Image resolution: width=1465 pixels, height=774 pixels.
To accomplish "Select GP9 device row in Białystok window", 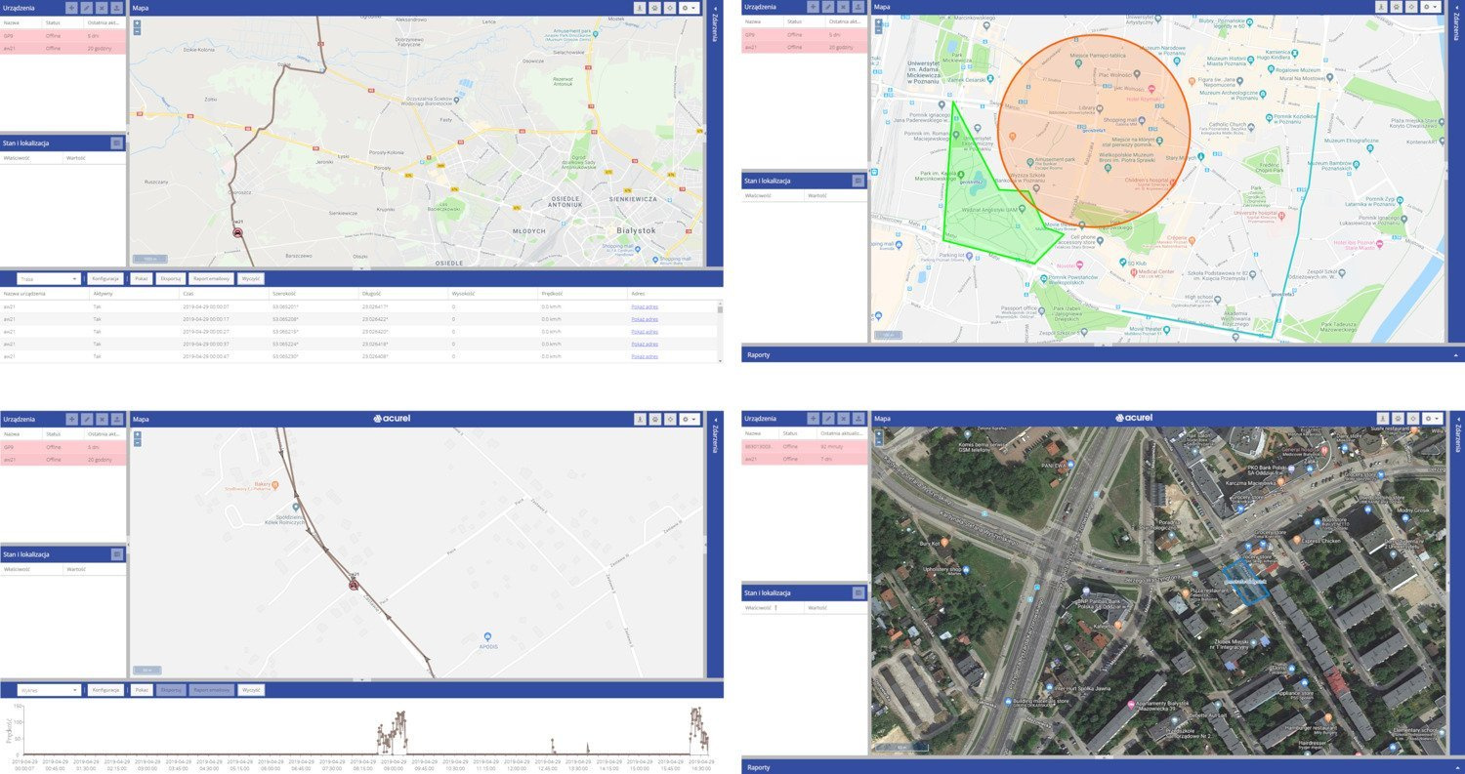I will [x=63, y=36].
